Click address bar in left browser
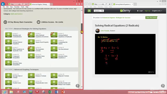 (16, 4)
